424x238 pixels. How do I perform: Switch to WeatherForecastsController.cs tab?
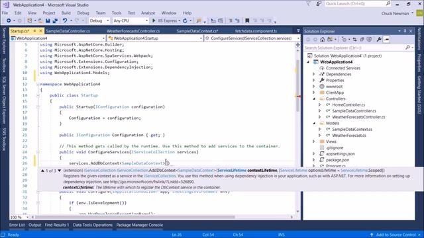tap(133, 31)
